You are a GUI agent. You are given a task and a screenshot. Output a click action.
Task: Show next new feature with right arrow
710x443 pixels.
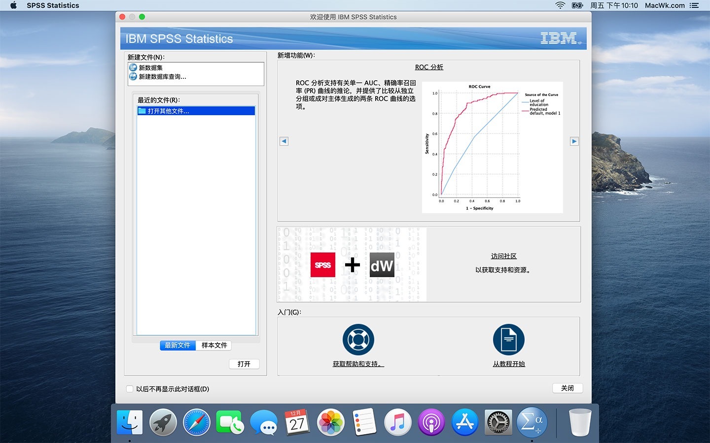pos(574,141)
